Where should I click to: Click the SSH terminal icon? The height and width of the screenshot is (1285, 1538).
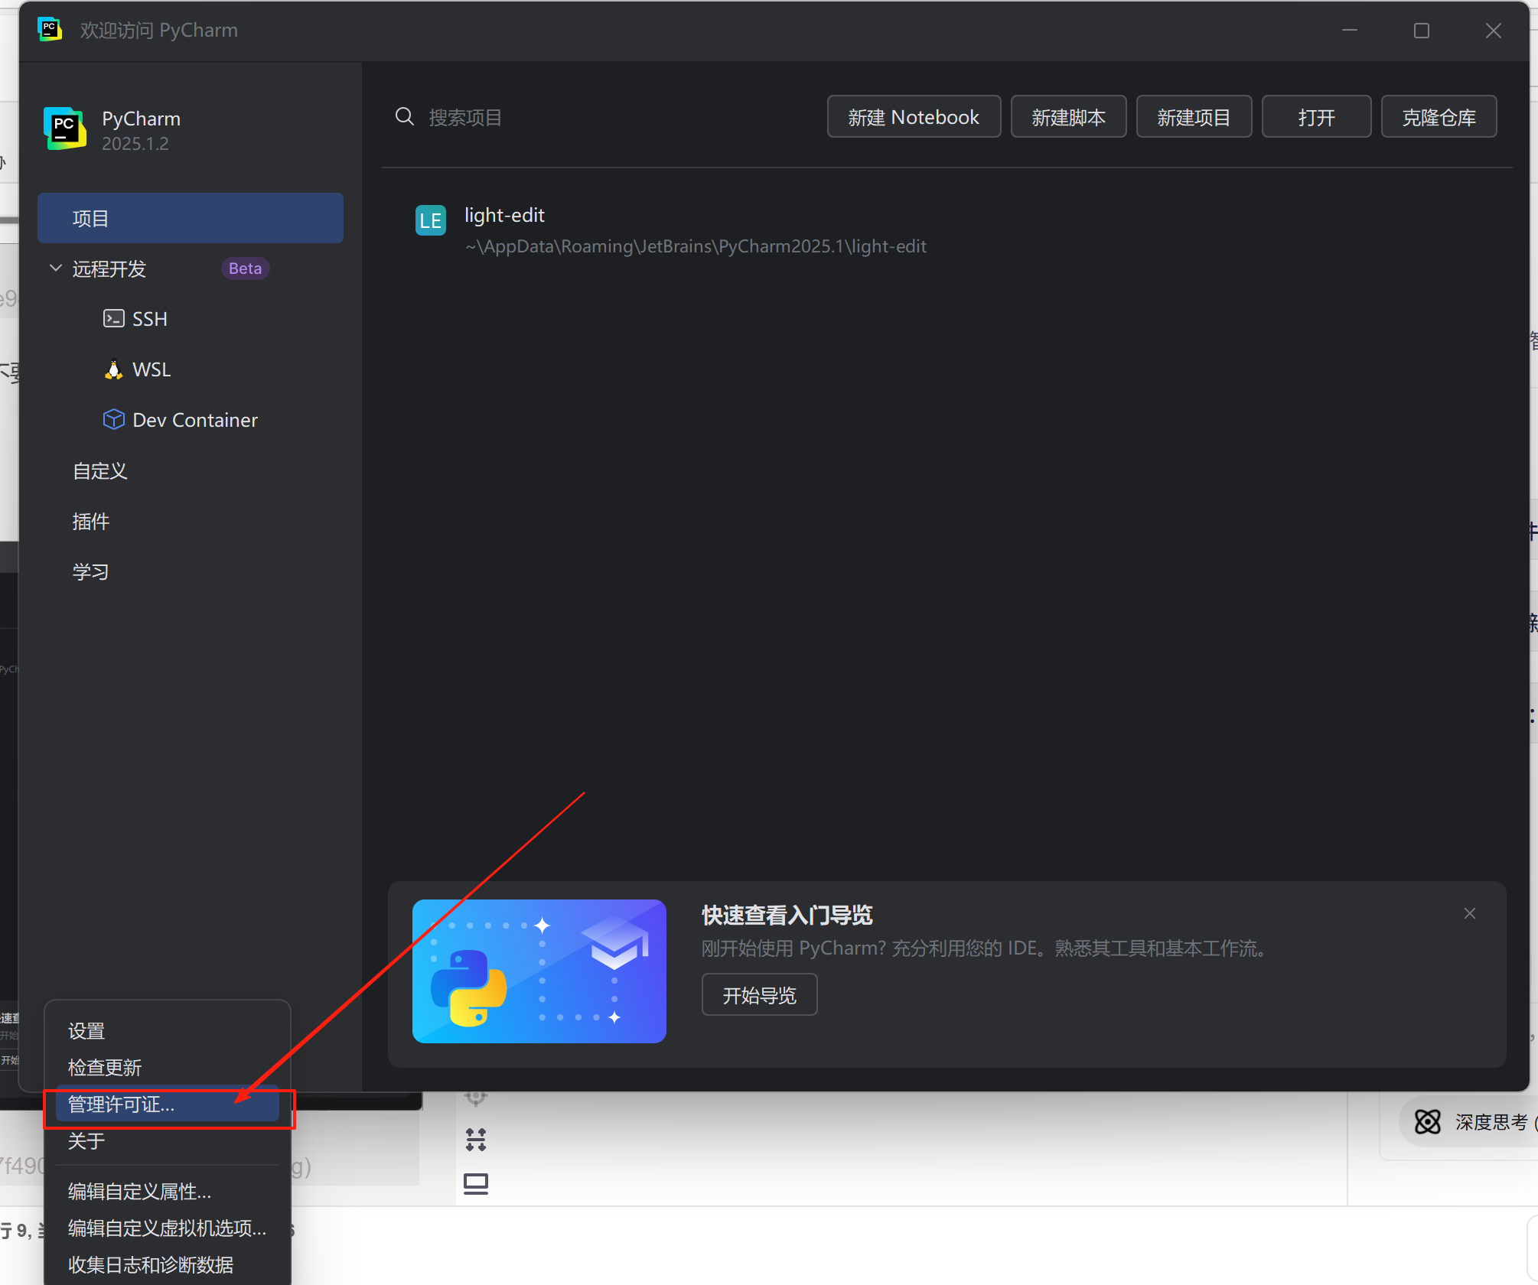pos(113,318)
